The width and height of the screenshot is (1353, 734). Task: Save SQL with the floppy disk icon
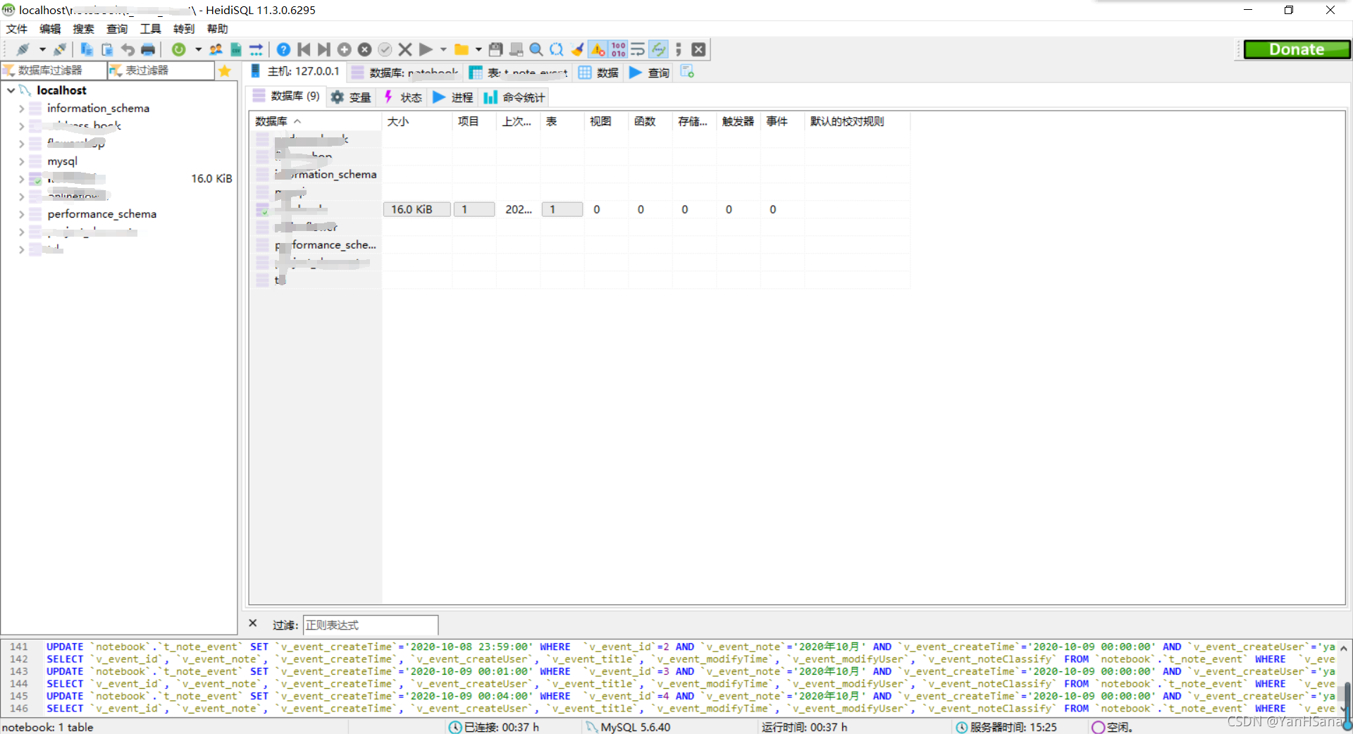[496, 49]
